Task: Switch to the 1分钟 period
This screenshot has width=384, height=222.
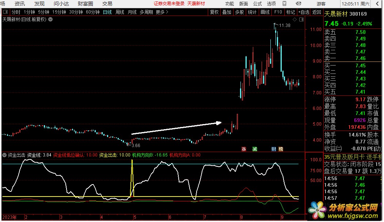Action: pyautogui.click(x=29, y=12)
